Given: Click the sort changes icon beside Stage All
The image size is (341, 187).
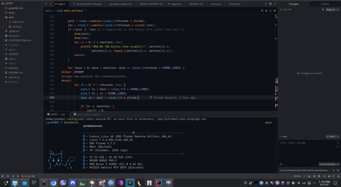Looking at the screenshot, I should click(323, 10).
